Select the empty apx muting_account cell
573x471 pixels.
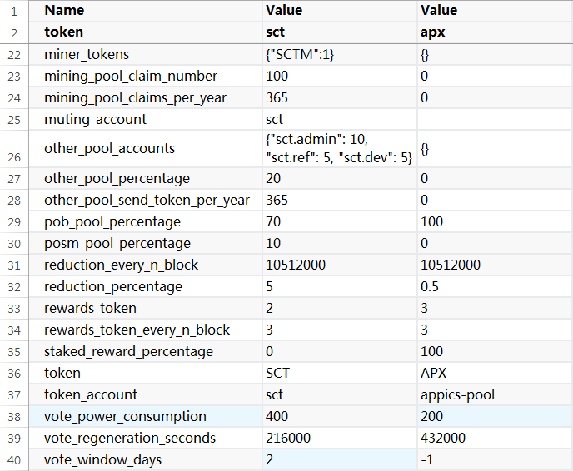[496, 119]
